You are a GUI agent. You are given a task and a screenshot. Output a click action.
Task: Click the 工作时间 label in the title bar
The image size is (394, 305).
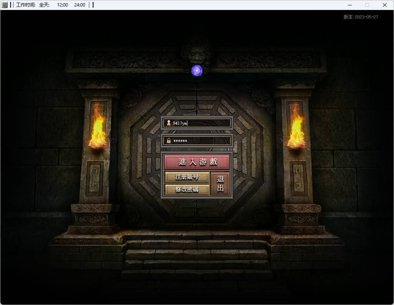point(26,5)
